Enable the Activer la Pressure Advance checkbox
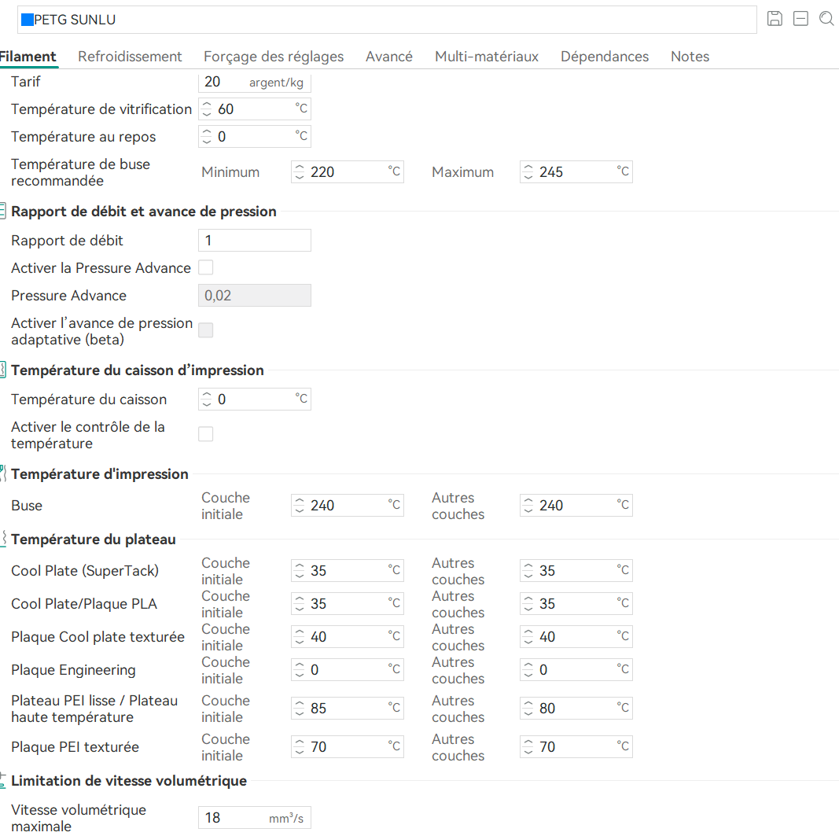839x836 pixels. click(206, 268)
